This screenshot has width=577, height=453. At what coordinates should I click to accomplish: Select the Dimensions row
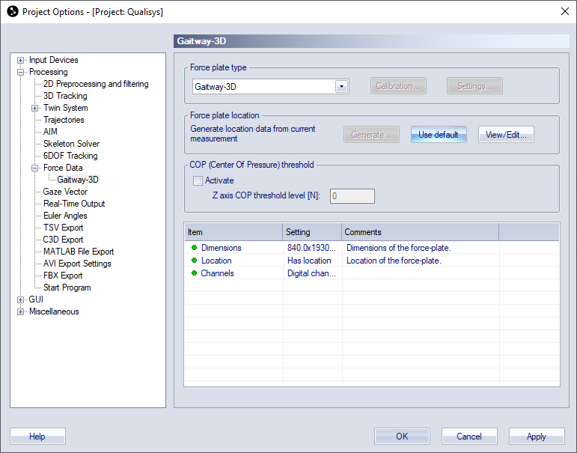(372, 248)
